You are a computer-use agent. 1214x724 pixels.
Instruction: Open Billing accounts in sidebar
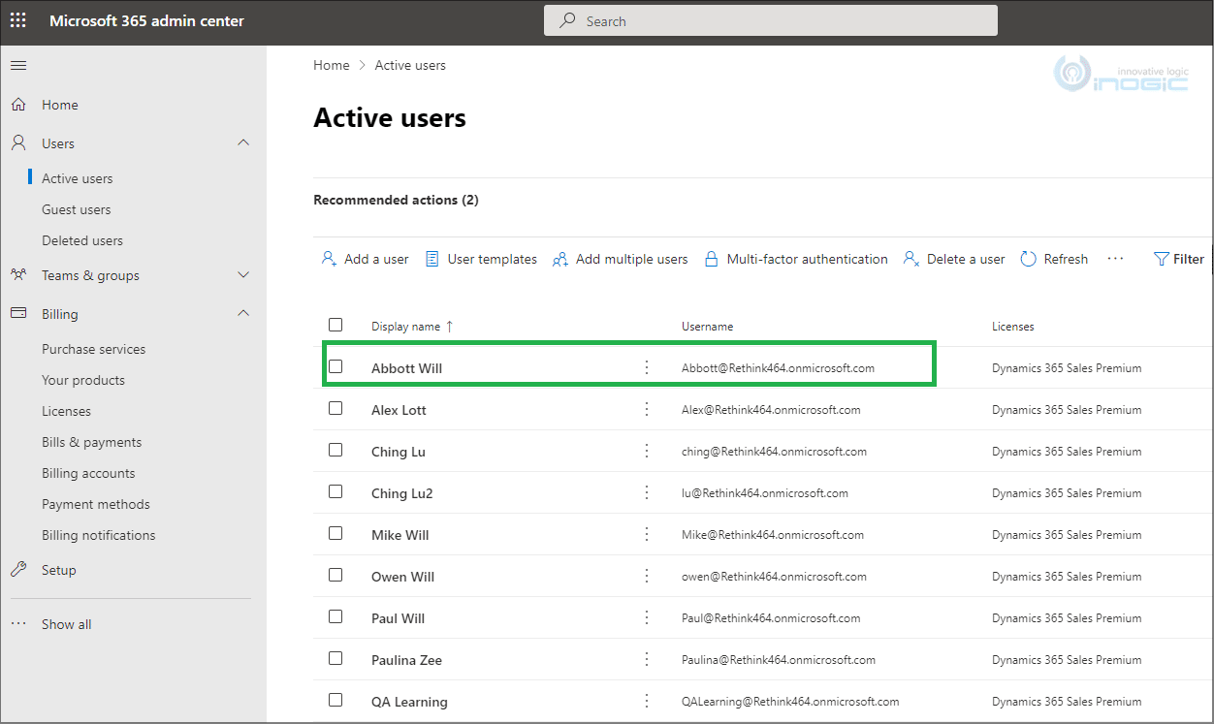point(88,473)
